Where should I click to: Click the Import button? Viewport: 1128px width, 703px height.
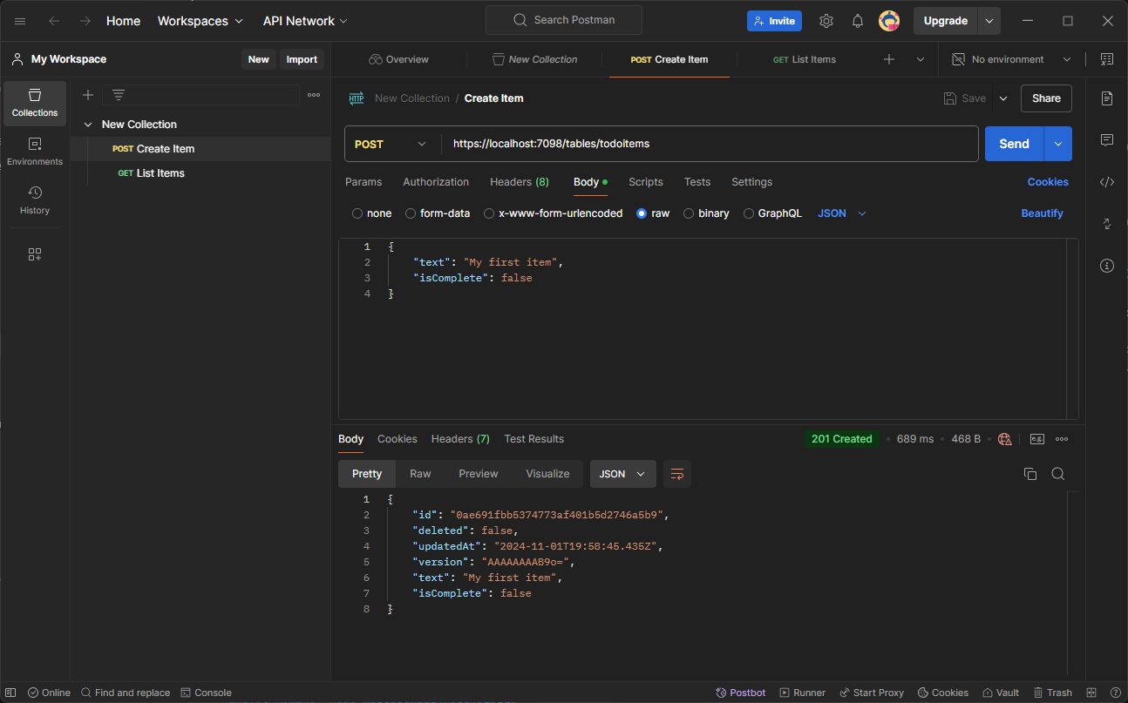(x=302, y=59)
